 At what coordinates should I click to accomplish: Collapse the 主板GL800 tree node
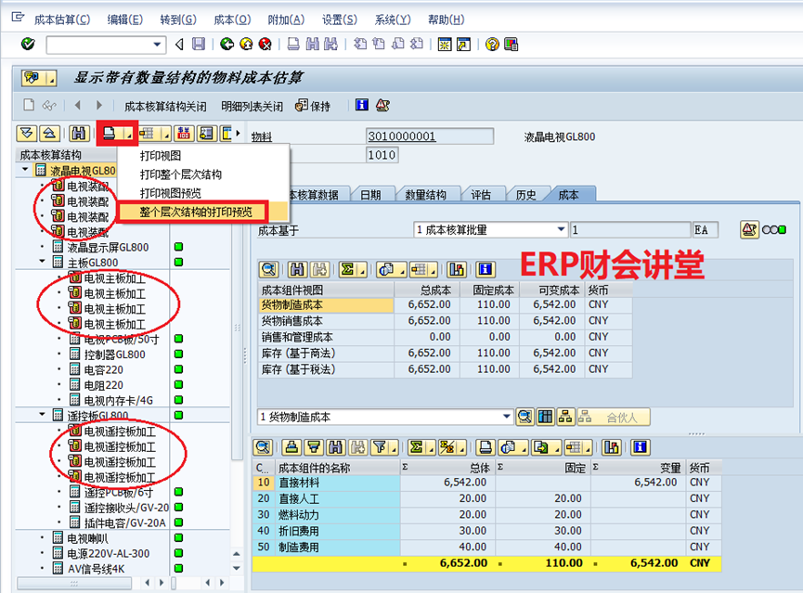pyautogui.click(x=43, y=263)
